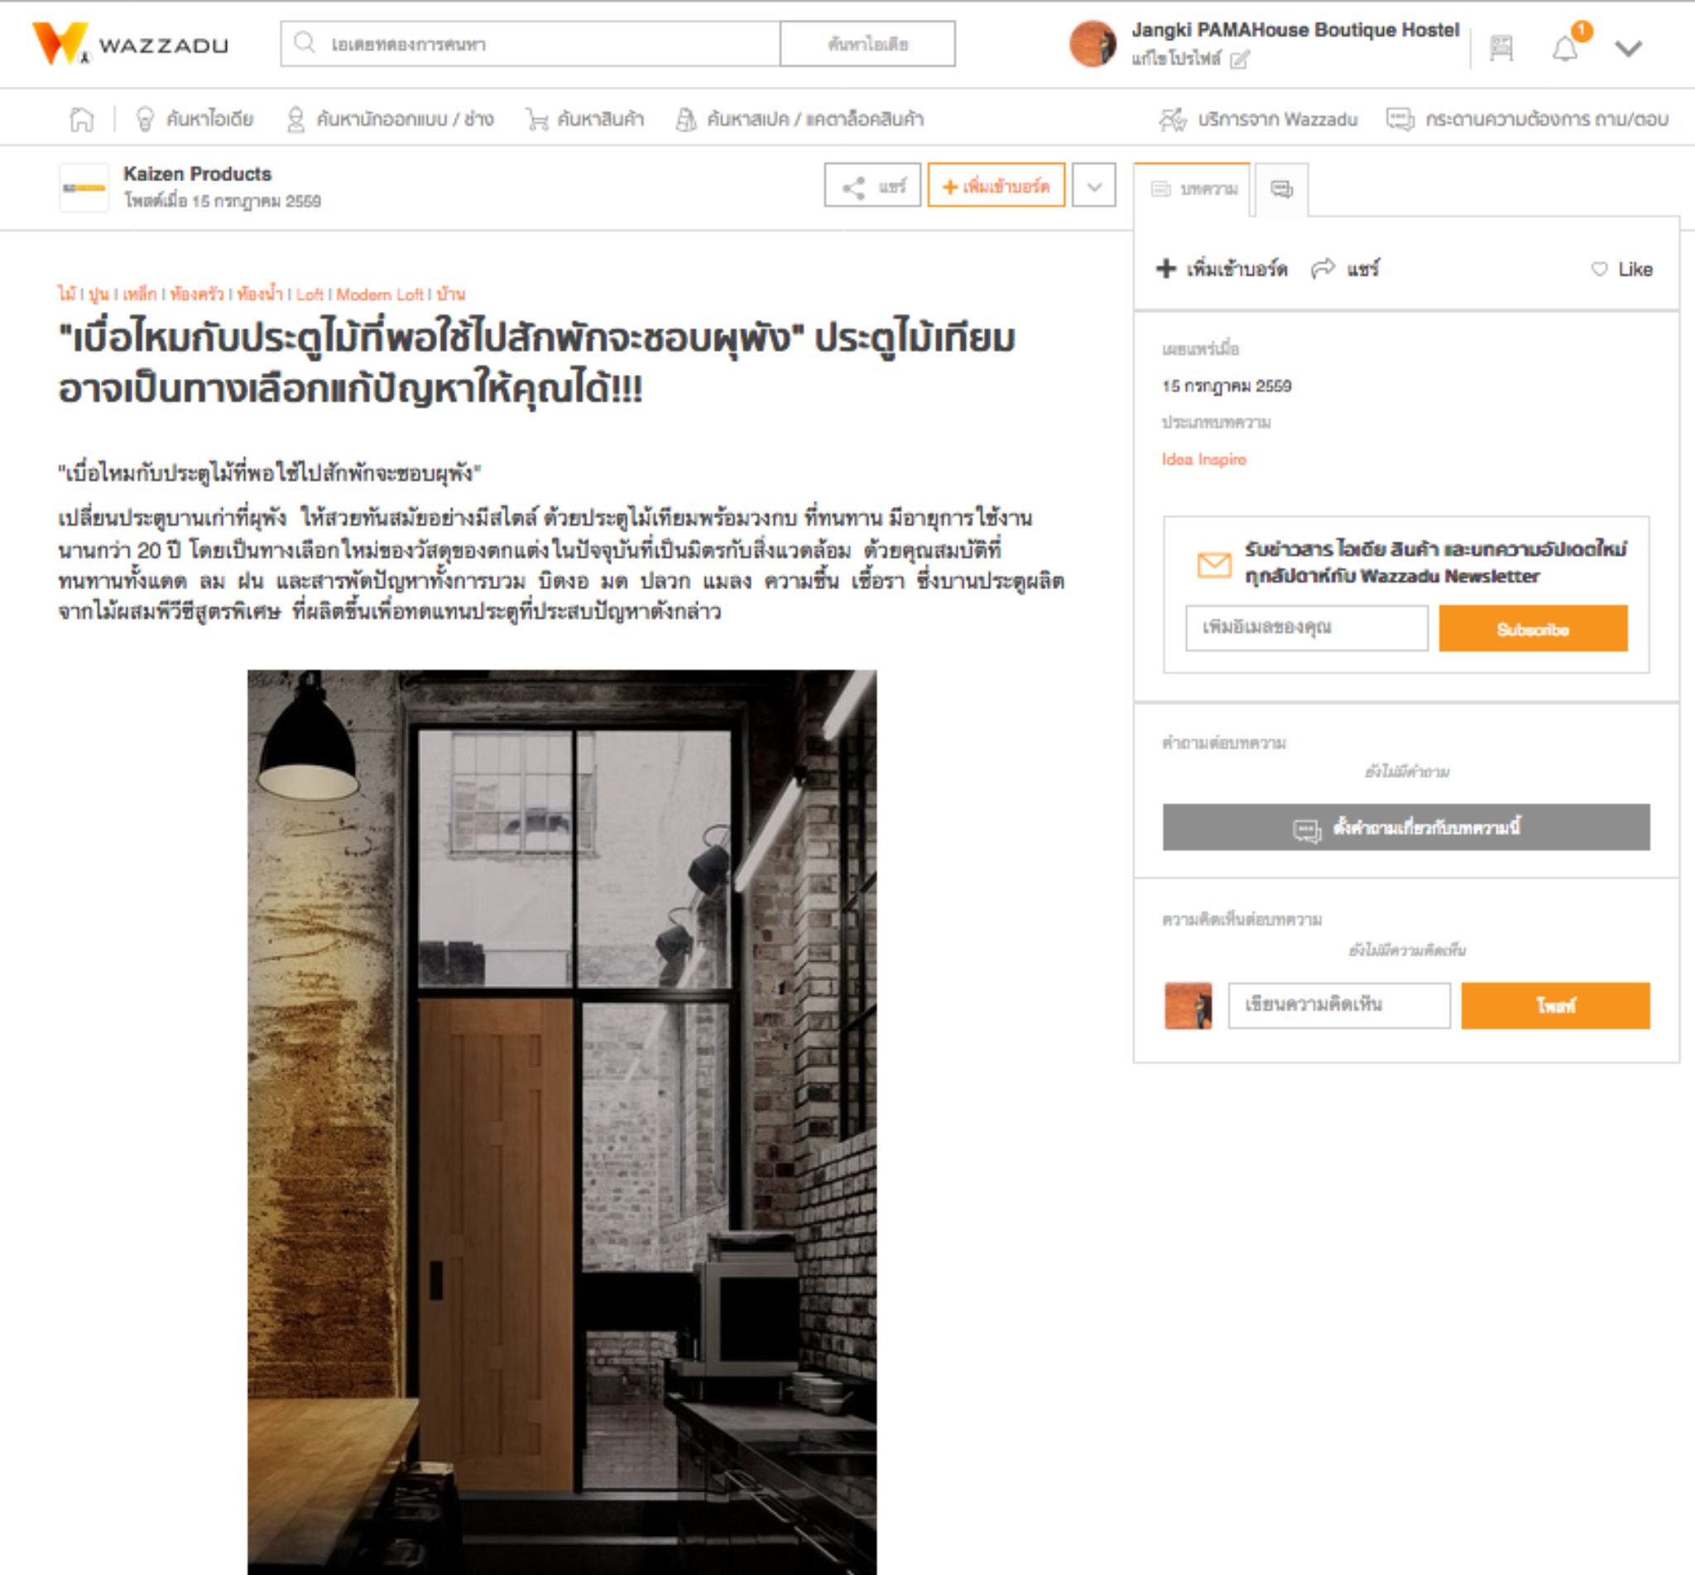Open the ค้นหาสินค้า menu item
Viewport: 1695px width, 1575px height.
[585, 118]
